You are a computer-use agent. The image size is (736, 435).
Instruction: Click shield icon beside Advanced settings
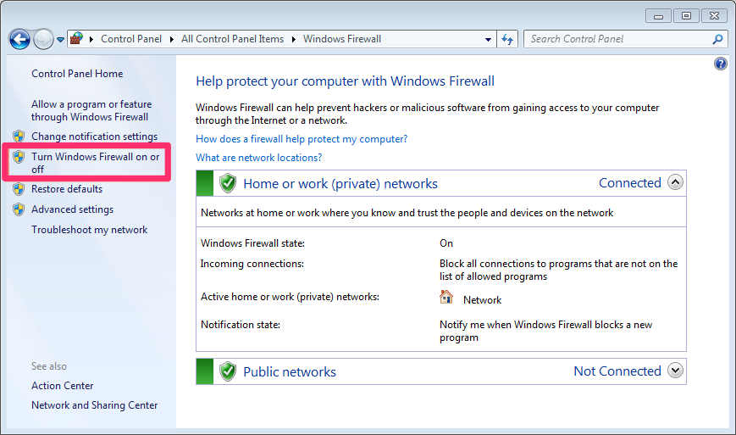(x=19, y=209)
